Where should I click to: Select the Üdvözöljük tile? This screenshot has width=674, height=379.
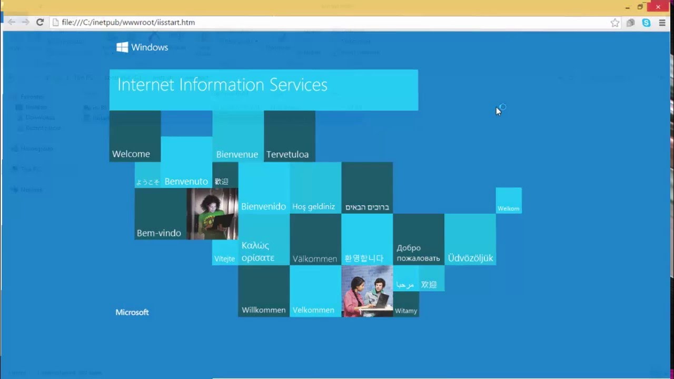click(470, 240)
